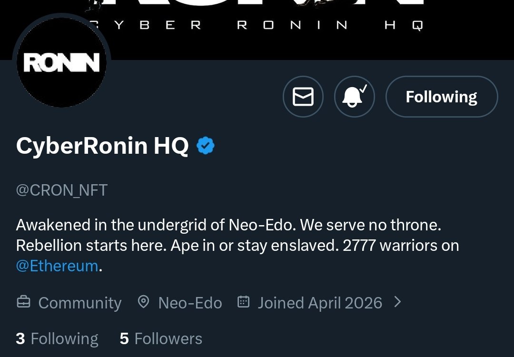The height and width of the screenshot is (357, 514).
Task: Click the Following button to unfollow
Action: [x=441, y=97]
